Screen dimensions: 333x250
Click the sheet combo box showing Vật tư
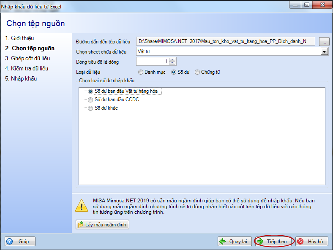(232, 51)
